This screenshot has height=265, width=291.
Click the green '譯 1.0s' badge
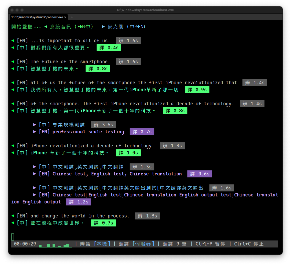pyautogui.click(x=128, y=153)
